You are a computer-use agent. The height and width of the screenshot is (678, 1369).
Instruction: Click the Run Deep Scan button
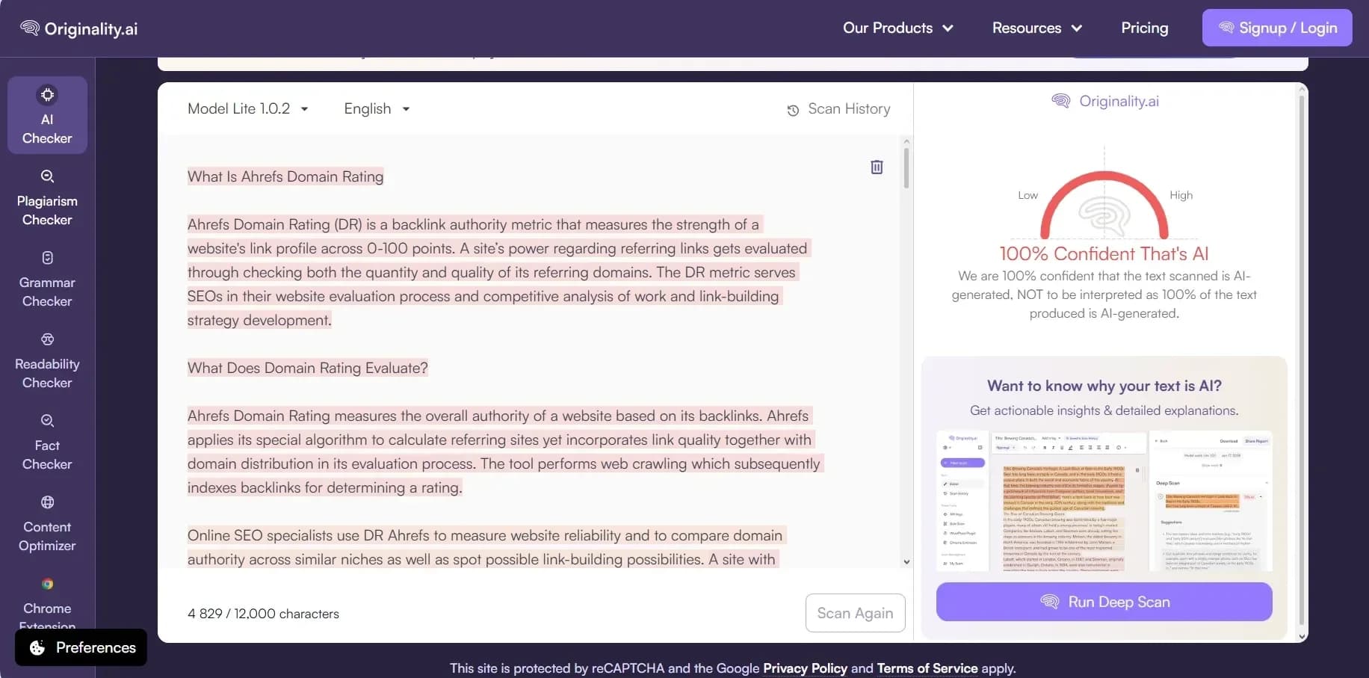(1104, 602)
